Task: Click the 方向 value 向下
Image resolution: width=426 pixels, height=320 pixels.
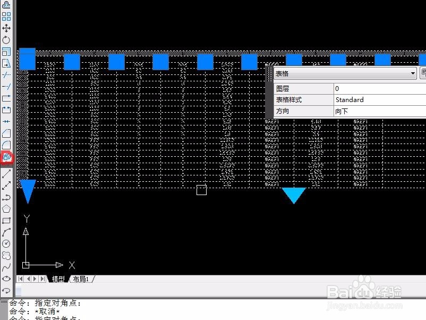Action: (380, 111)
